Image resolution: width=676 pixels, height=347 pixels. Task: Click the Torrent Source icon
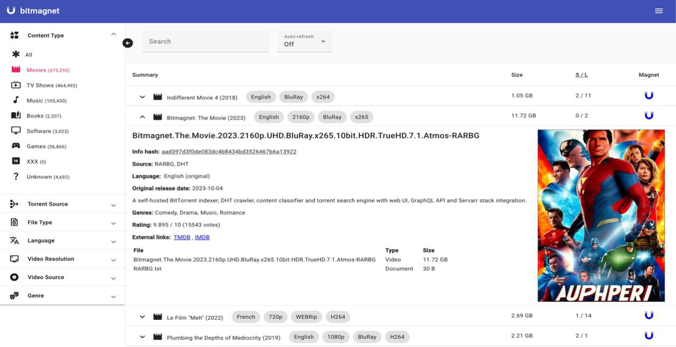click(15, 204)
